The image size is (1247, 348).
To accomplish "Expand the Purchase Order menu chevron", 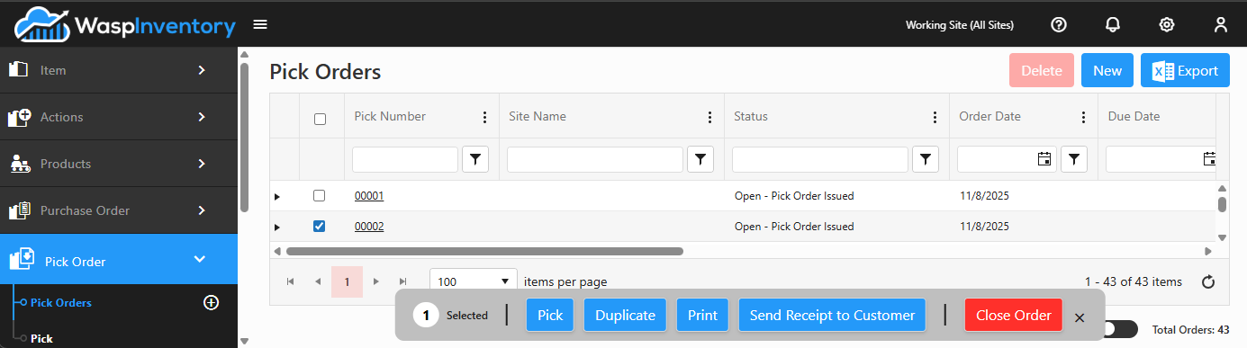I will coord(202,210).
